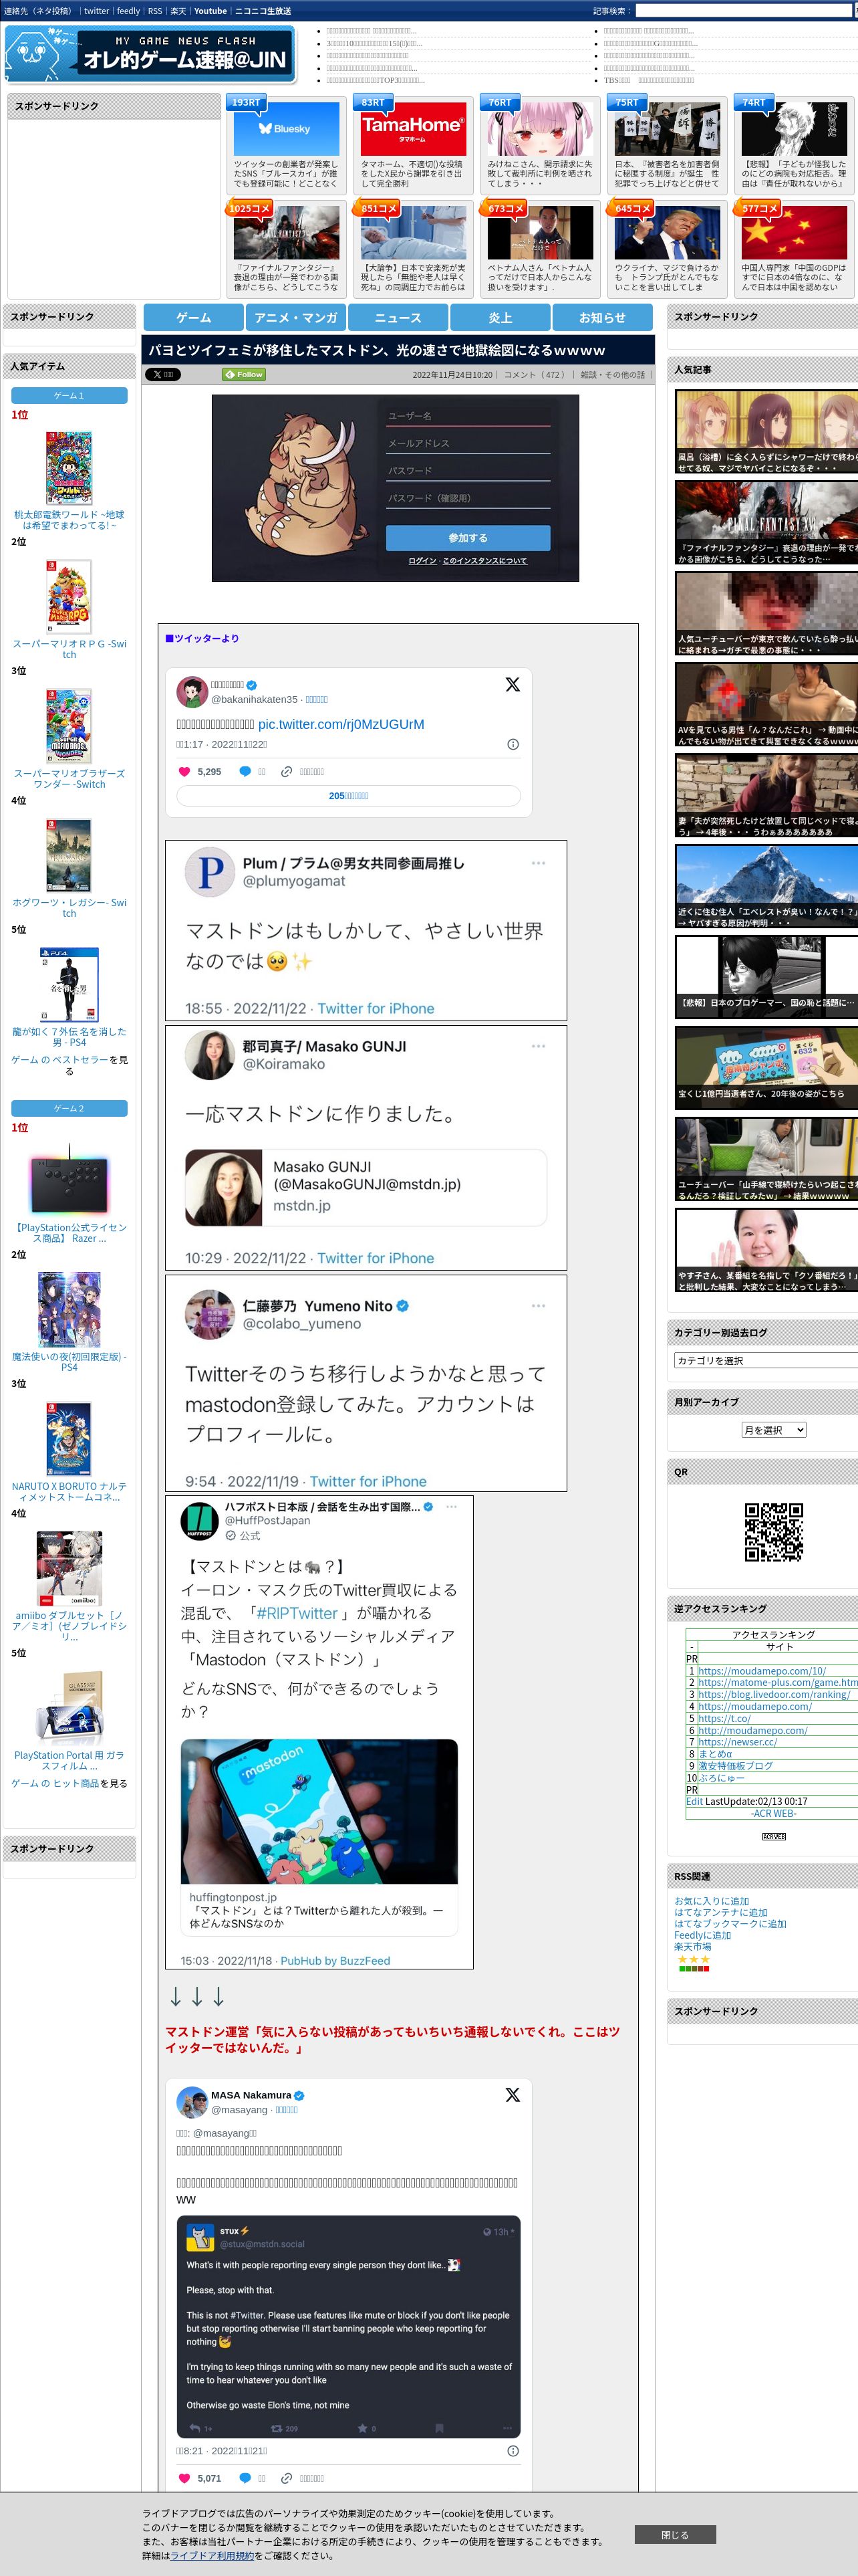Click the はてなブックマークに追加 link

click(x=730, y=1923)
